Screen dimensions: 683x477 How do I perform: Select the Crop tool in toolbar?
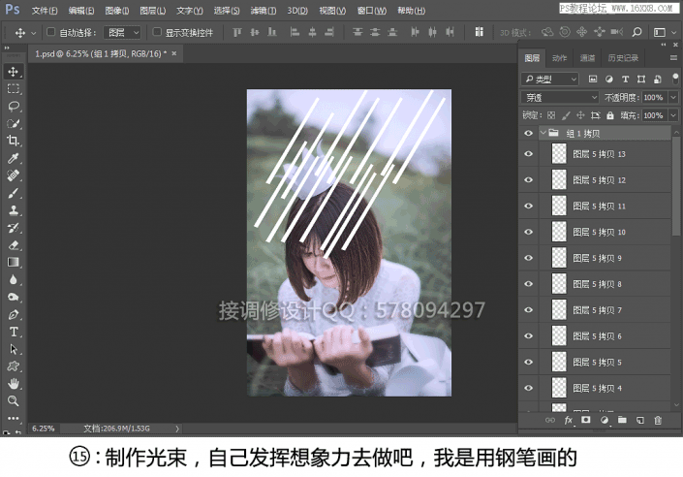14,141
